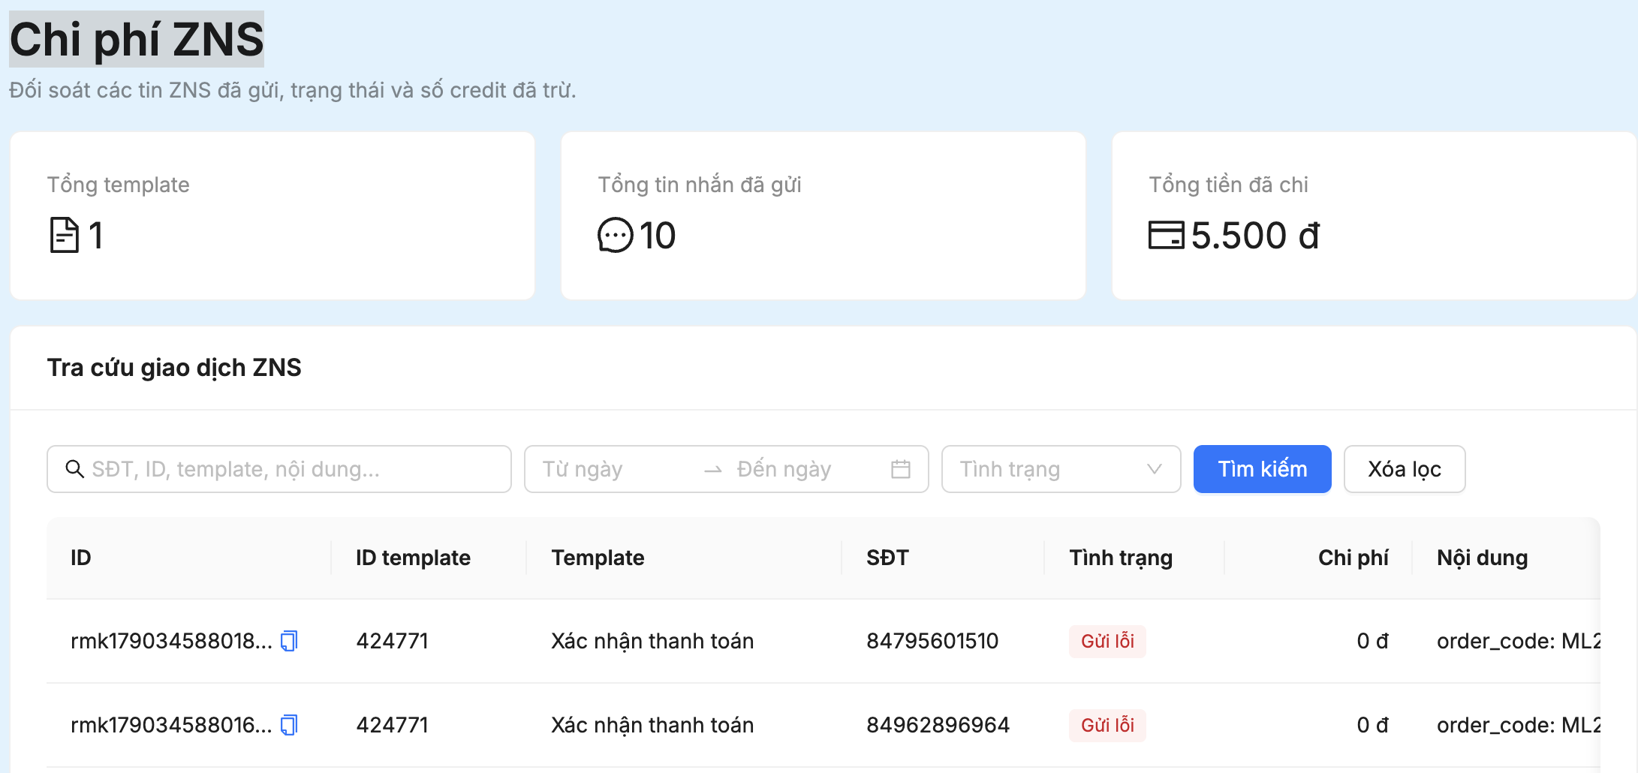
Task: Click the wallet icon beside 5.500 đ
Action: (x=1167, y=235)
